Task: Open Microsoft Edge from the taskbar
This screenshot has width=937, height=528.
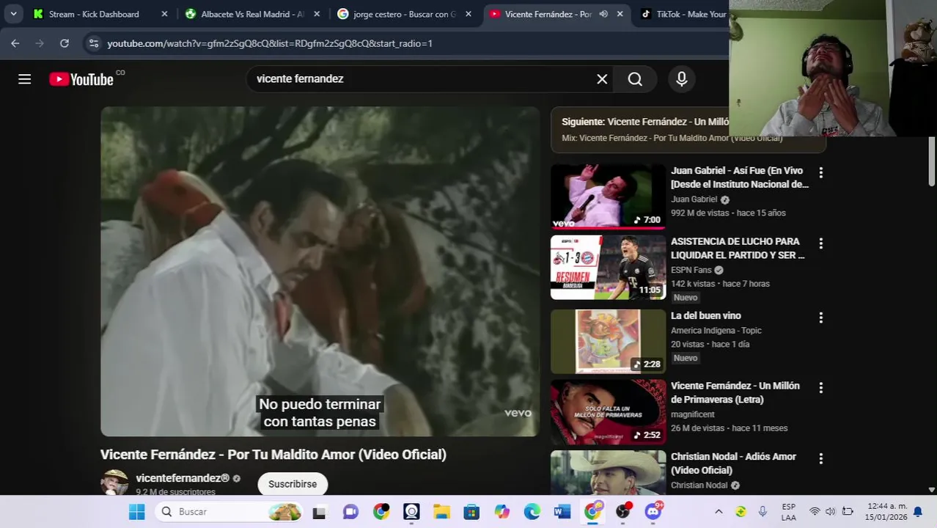Action: pos(532,512)
